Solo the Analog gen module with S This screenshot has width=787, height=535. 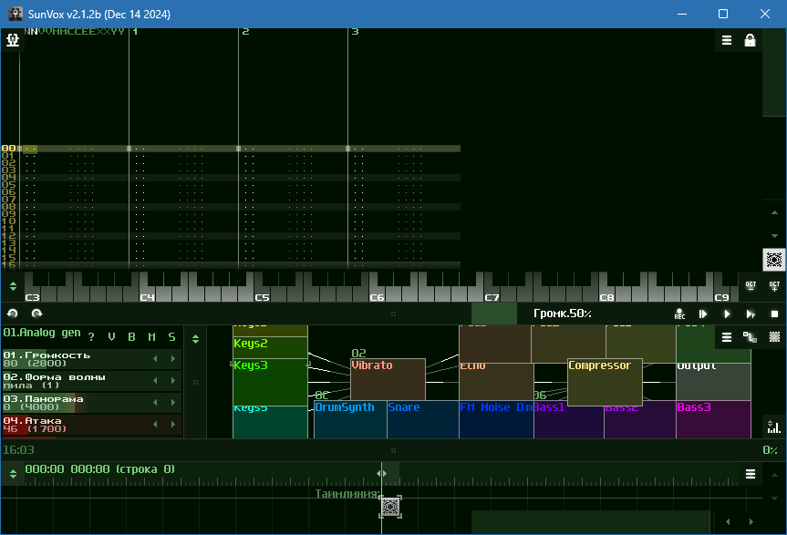coord(171,337)
